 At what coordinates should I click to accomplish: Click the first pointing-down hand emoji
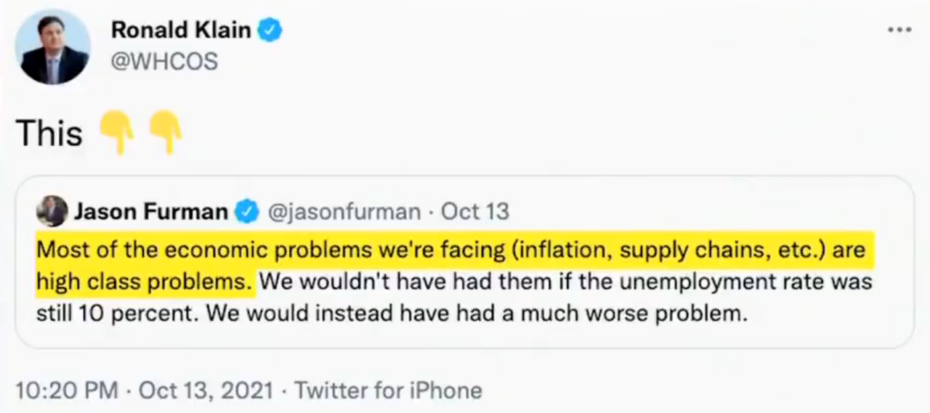click(116, 131)
